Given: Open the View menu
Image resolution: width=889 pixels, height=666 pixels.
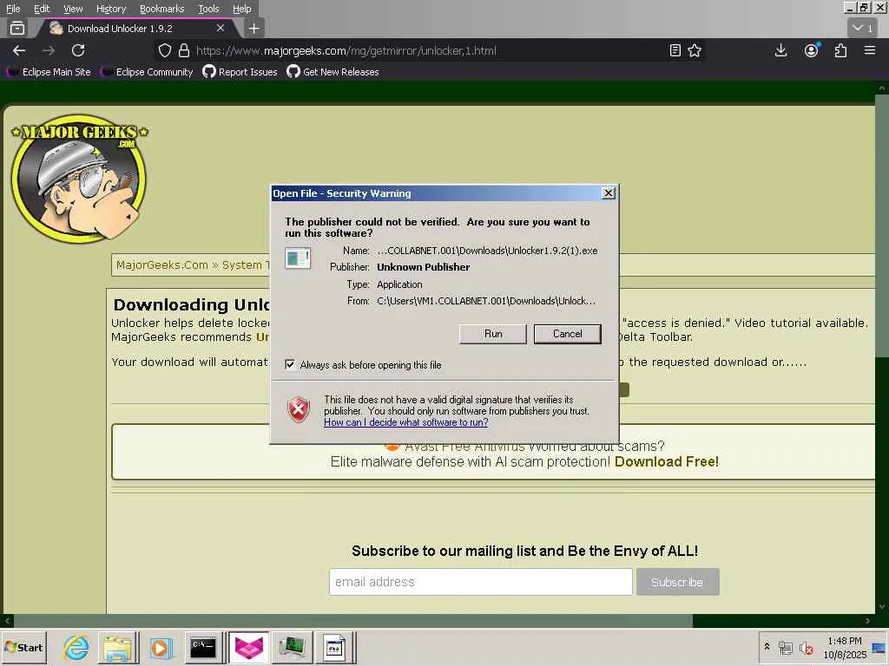Looking at the screenshot, I should 73,9.
